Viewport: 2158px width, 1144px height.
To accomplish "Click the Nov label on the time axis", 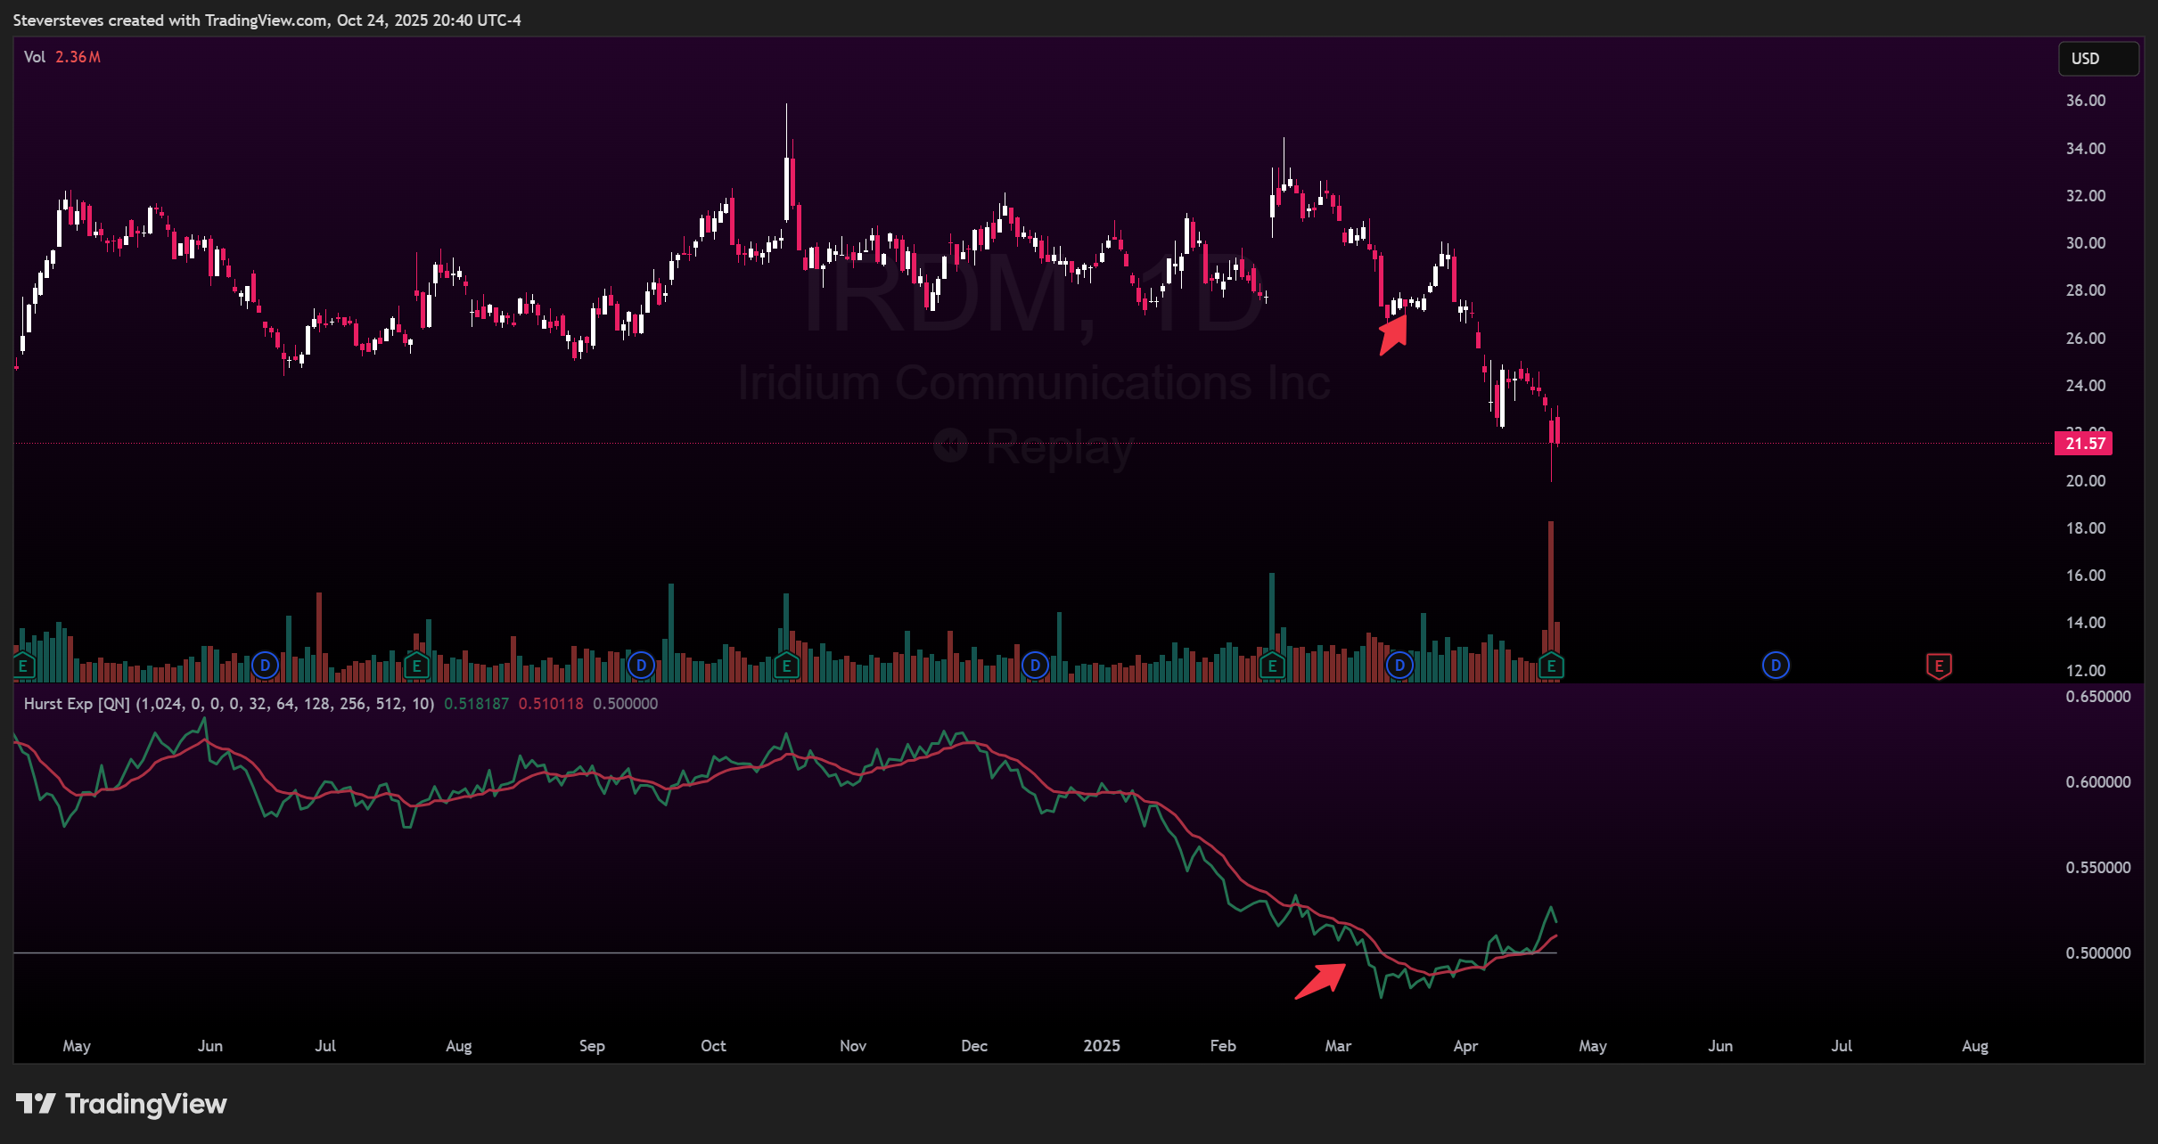I will coord(853,1046).
